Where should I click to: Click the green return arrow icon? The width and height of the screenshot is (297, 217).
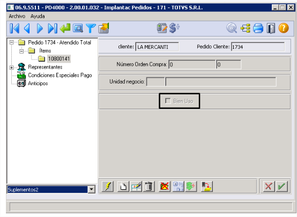65,28
